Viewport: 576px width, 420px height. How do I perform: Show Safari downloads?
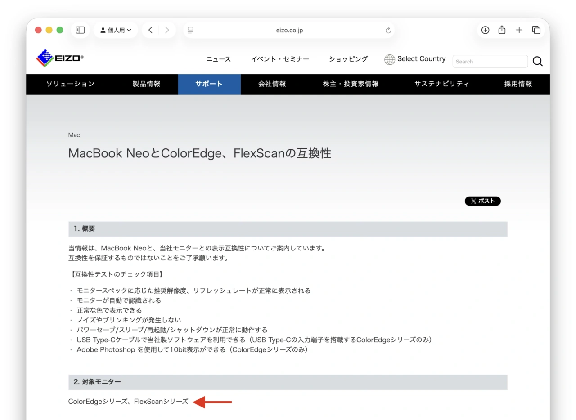[x=485, y=30]
